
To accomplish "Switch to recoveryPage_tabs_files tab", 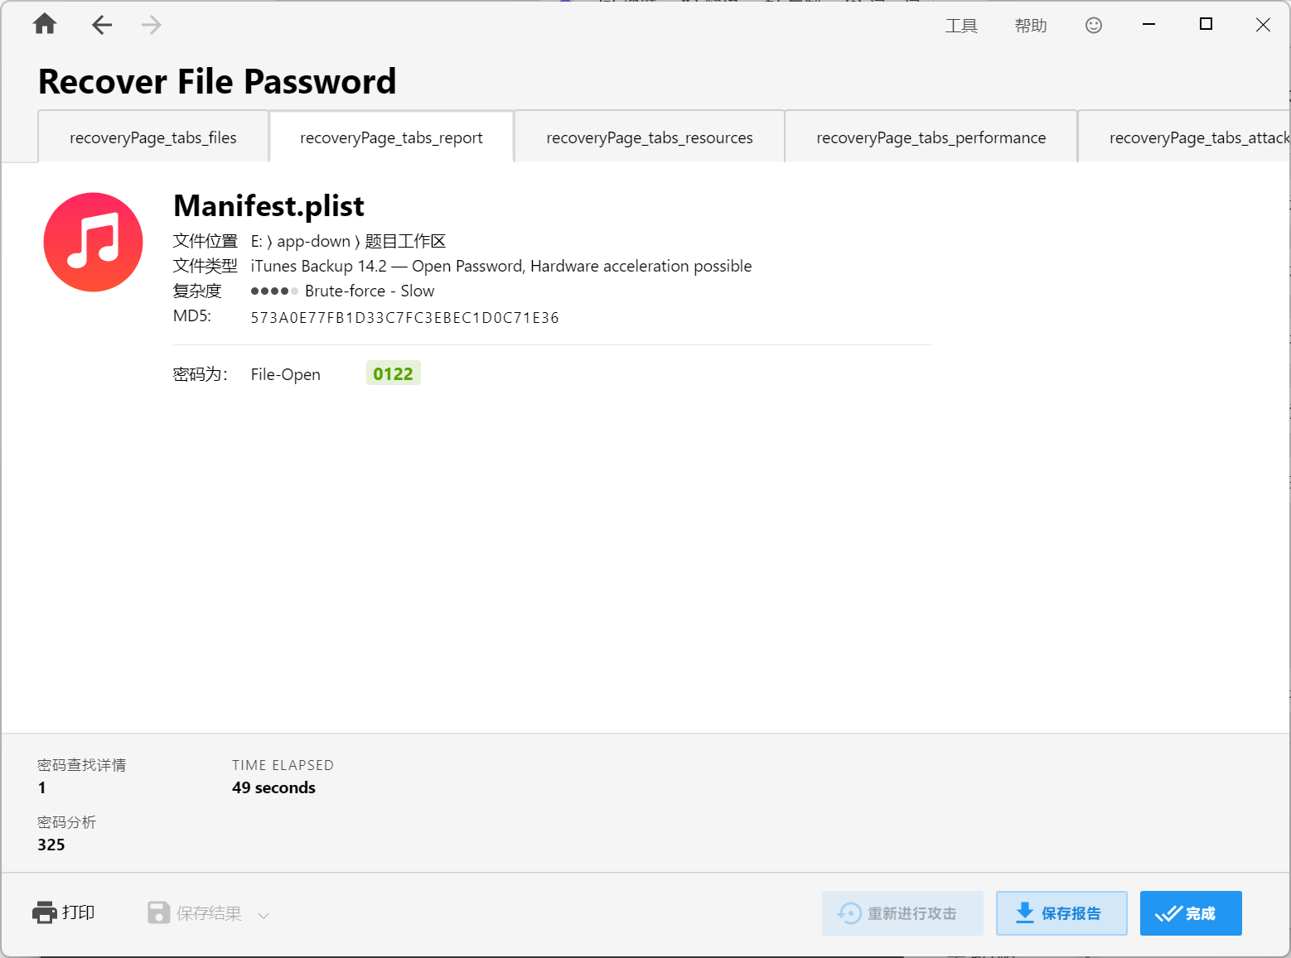I will click(153, 137).
